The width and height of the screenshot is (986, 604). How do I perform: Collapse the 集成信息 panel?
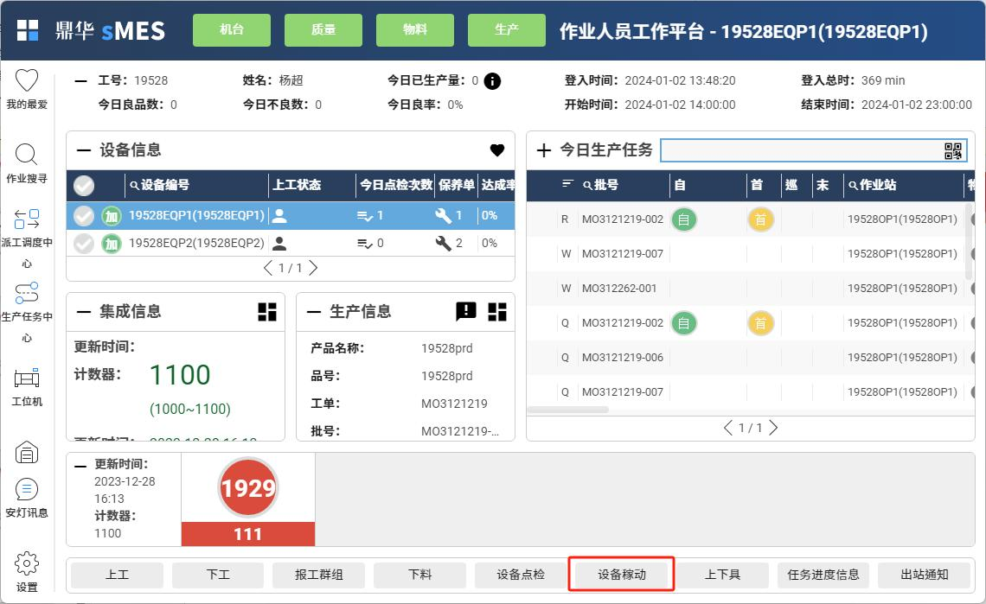[84, 312]
